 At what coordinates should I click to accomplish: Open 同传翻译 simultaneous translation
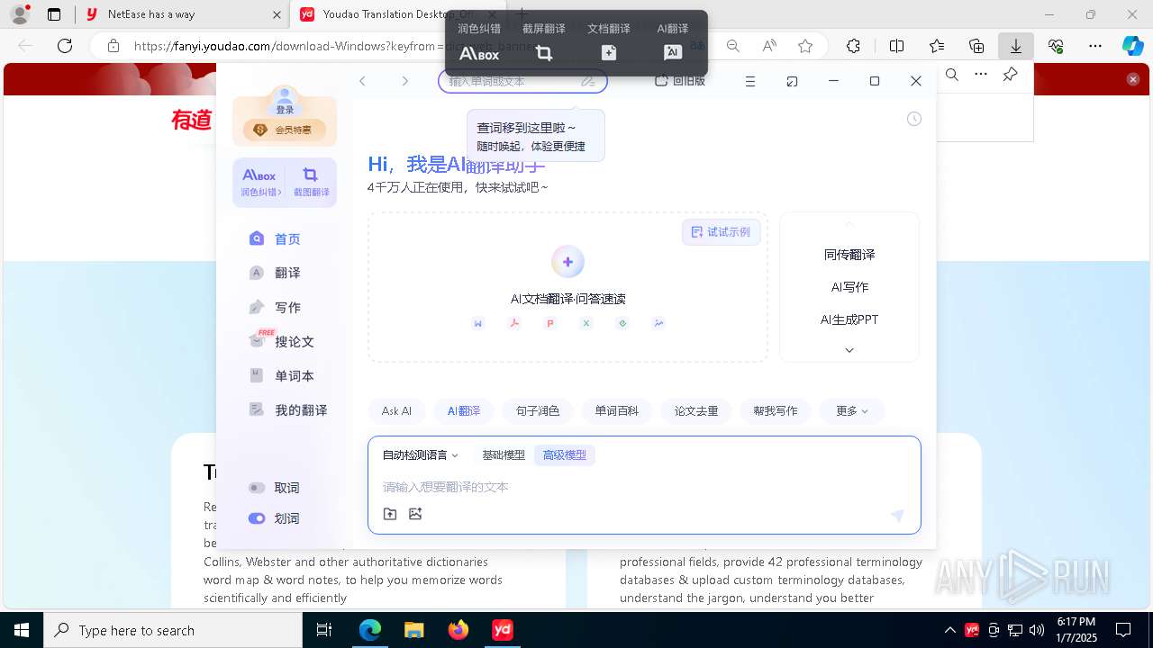[849, 255]
